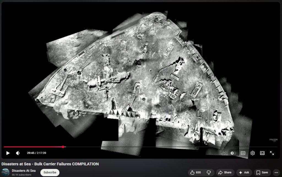Dislike the video with thumbs down
This screenshot has height=177, width=282.
point(209,173)
